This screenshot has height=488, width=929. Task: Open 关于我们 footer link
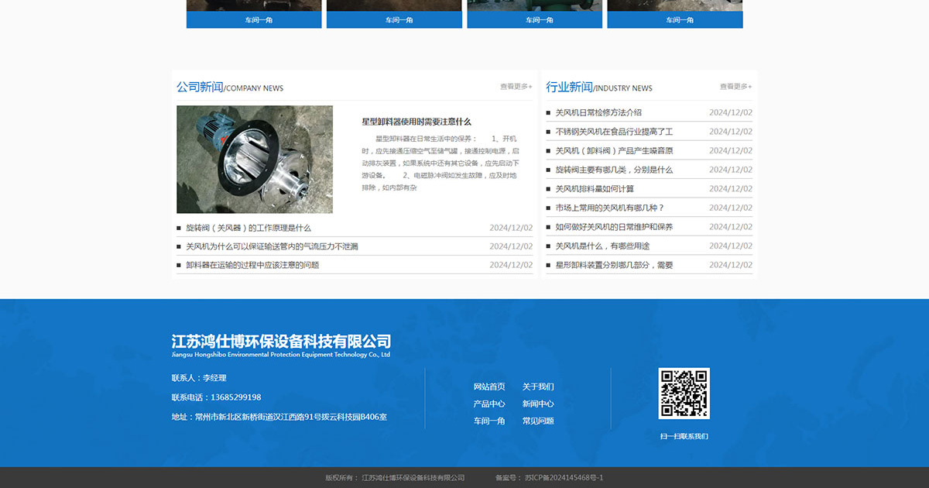538,387
